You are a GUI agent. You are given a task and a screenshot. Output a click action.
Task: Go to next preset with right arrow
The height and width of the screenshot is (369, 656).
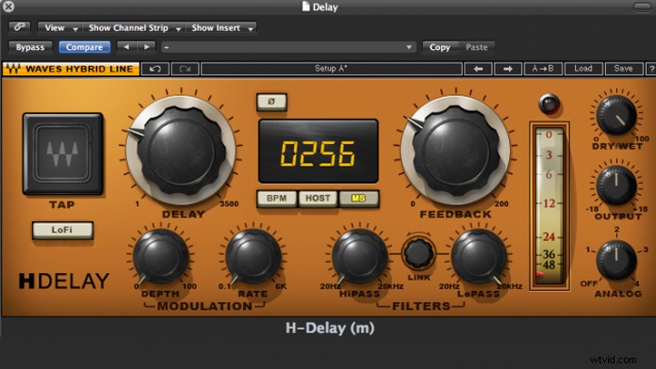coord(508,69)
